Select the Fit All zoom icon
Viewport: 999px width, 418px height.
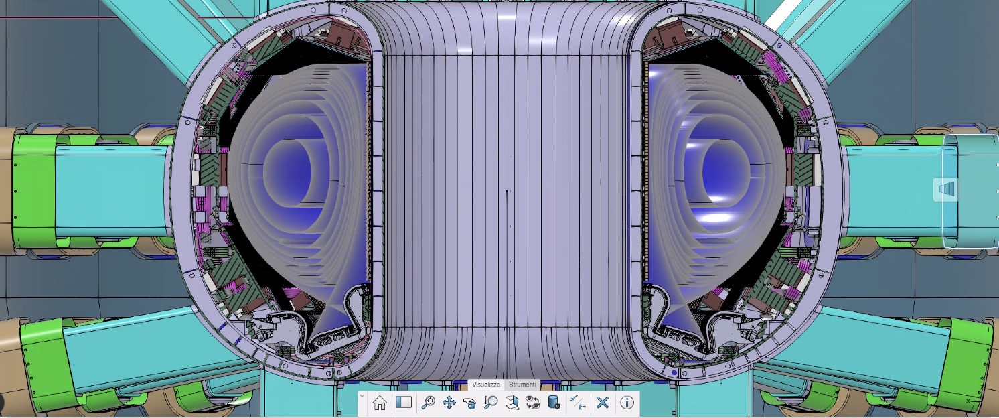pos(428,403)
